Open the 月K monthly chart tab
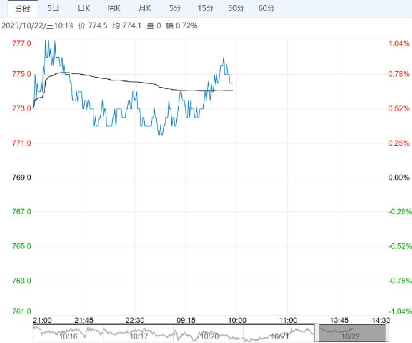Viewport: 412px width, 343px height. click(144, 8)
